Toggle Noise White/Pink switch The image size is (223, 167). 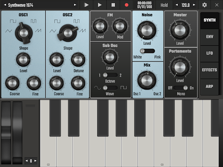pos(147,51)
